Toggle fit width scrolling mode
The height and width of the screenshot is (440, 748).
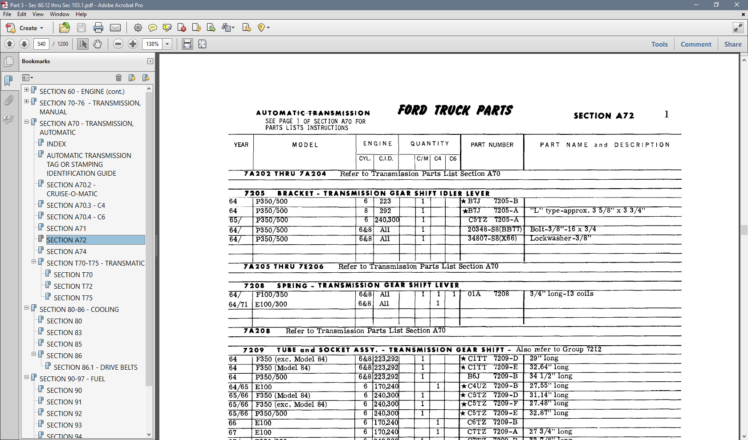(187, 44)
